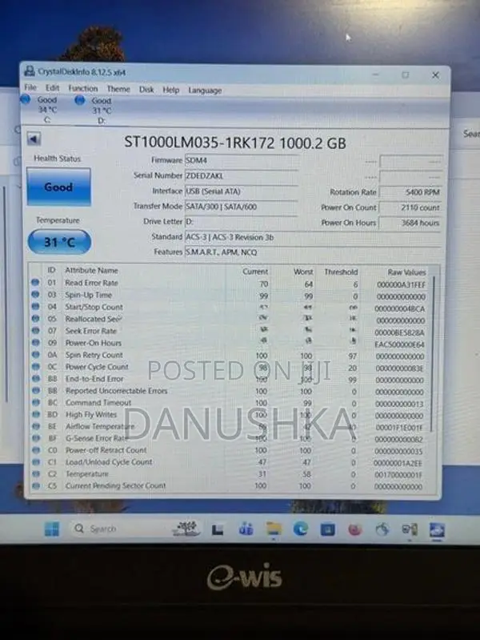This screenshot has height=640, width=480.
Task: Click the Power On Count value
Action: tap(410, 207)
